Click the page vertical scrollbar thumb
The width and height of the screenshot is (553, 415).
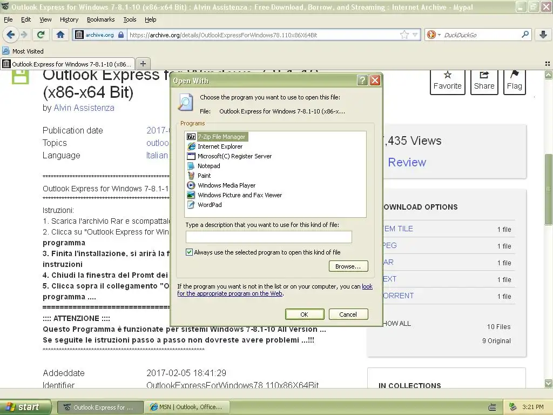(548, 189)
